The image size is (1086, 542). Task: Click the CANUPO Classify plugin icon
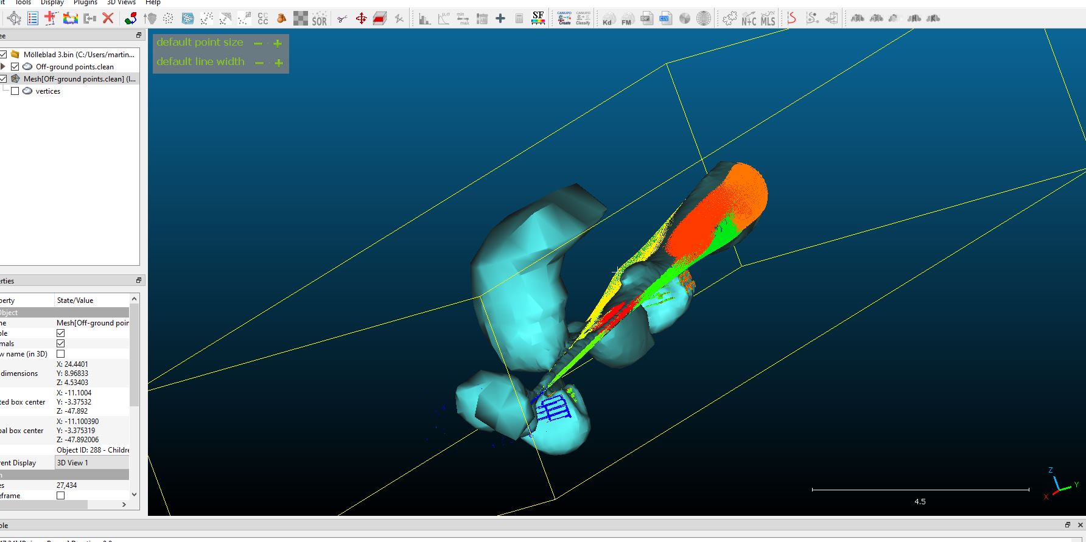[583, 18]
